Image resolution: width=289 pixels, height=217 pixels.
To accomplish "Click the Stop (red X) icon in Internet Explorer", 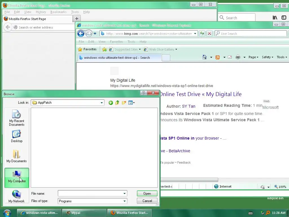I will pos(209,33).
